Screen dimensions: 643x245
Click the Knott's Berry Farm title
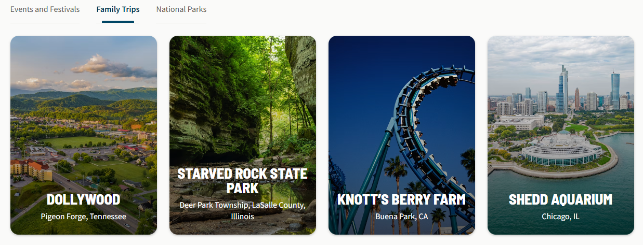[x=402, y=199]
